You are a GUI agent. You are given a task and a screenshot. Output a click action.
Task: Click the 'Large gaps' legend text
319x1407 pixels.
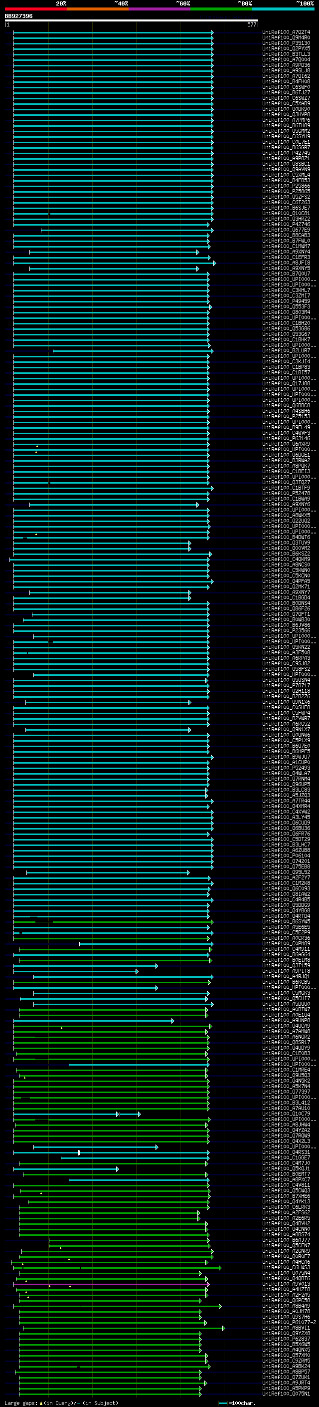point(21,1403)
